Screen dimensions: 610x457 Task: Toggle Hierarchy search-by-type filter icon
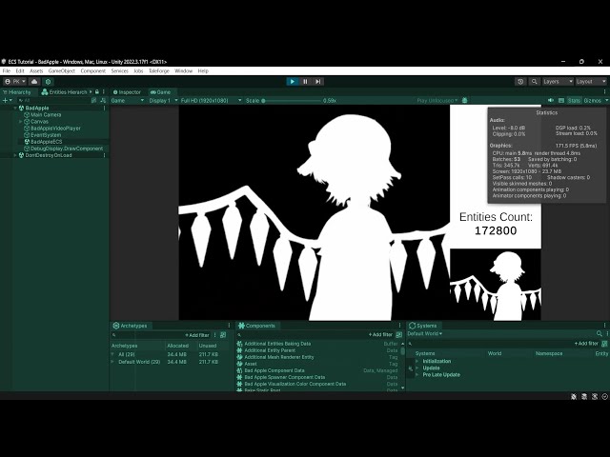click(93, 101)
